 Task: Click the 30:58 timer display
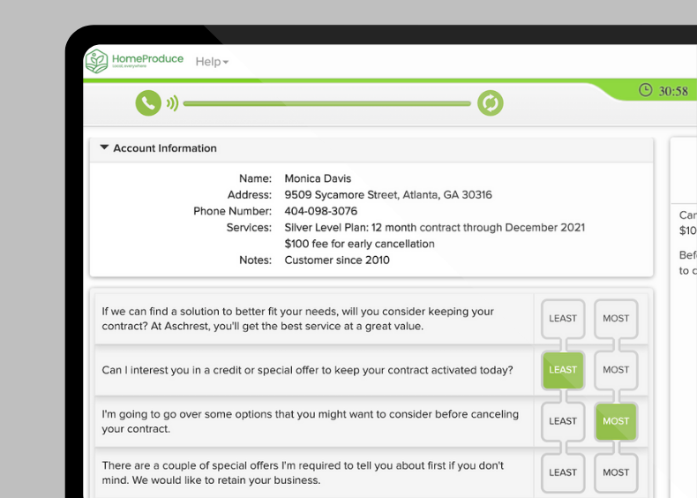point(673,91)
